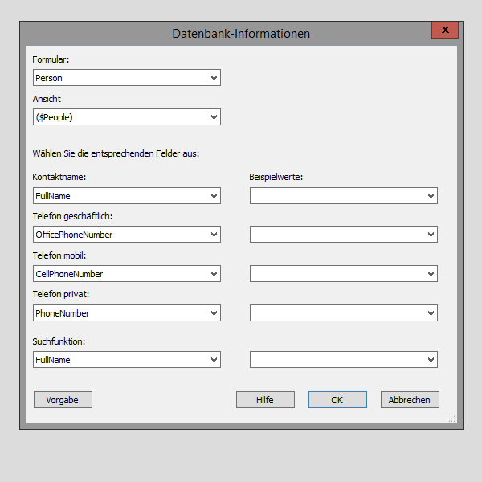Expand example values dropdown beside PhoneNumber
This screenshot has width=482, height=482.
tap(343, 313)
